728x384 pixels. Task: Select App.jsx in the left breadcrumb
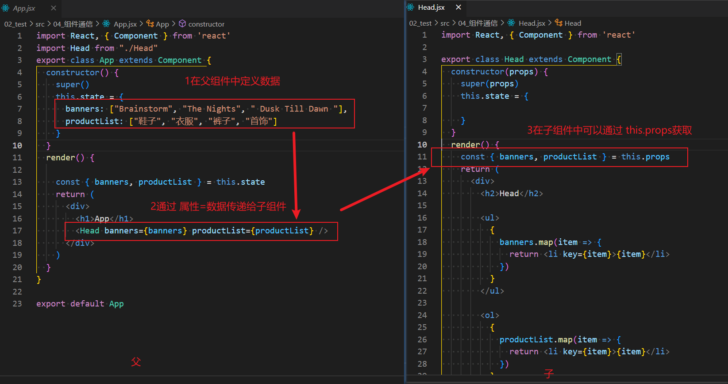coord(125,24)
